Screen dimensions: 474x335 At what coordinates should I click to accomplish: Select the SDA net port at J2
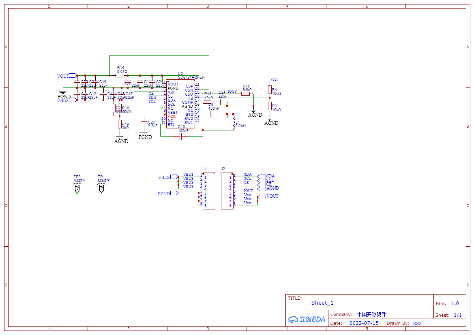pos(262,176)
